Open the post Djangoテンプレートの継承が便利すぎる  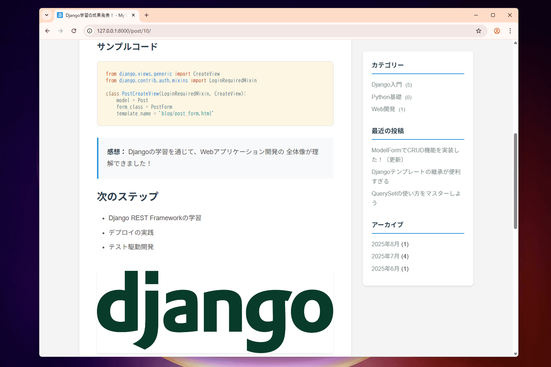click(x=416, y=177)
